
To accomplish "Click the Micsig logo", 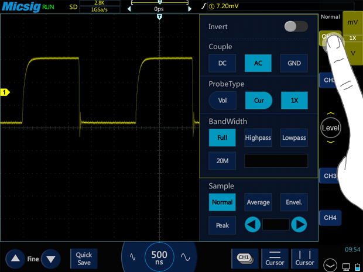I will 21,6.
